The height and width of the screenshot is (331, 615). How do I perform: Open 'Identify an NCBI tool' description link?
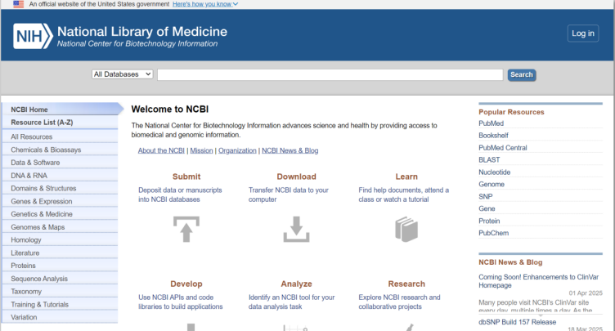point(291,302)
